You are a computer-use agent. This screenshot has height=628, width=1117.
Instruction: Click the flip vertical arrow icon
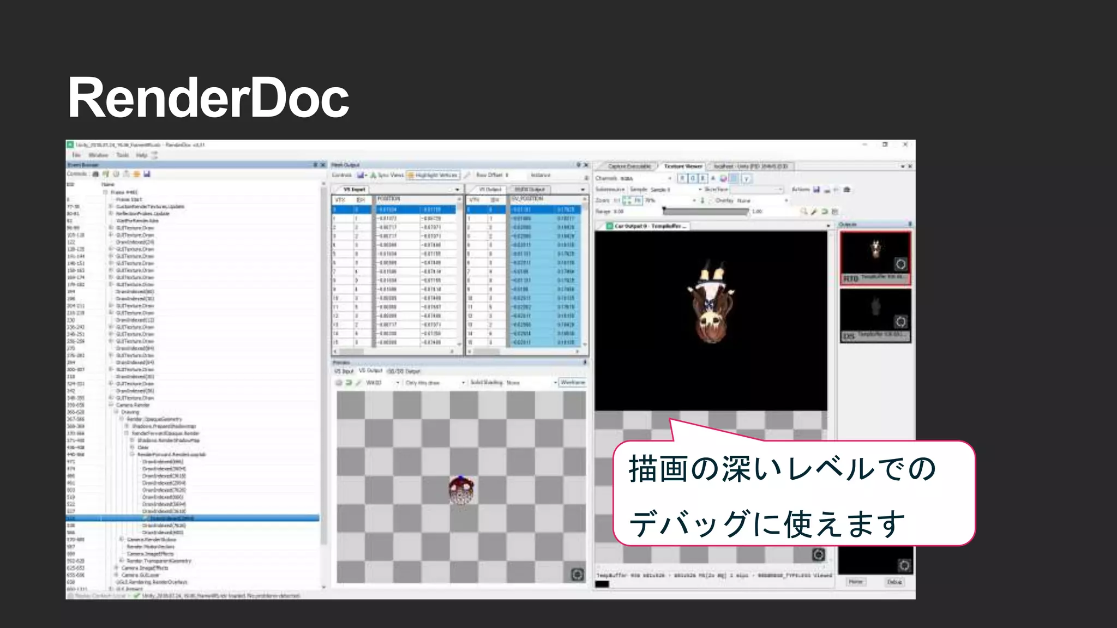[x=702, y=201]
